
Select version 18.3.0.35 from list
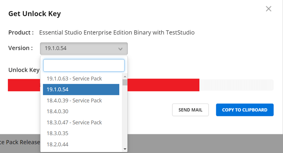click(57, 133)
